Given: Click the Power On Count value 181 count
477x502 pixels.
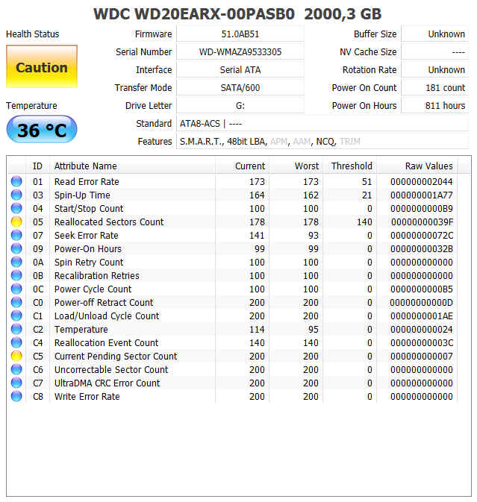Looking at the screenshot, I should pos(435,88).
